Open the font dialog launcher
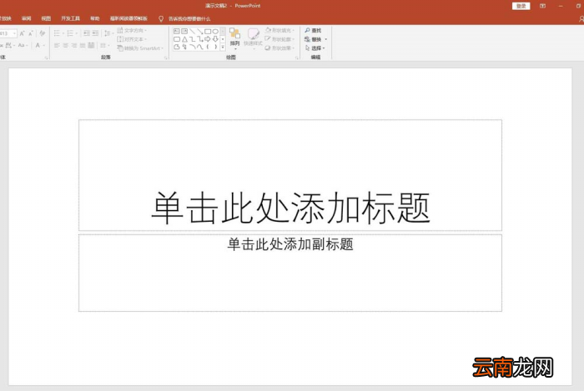 point(46,58)
